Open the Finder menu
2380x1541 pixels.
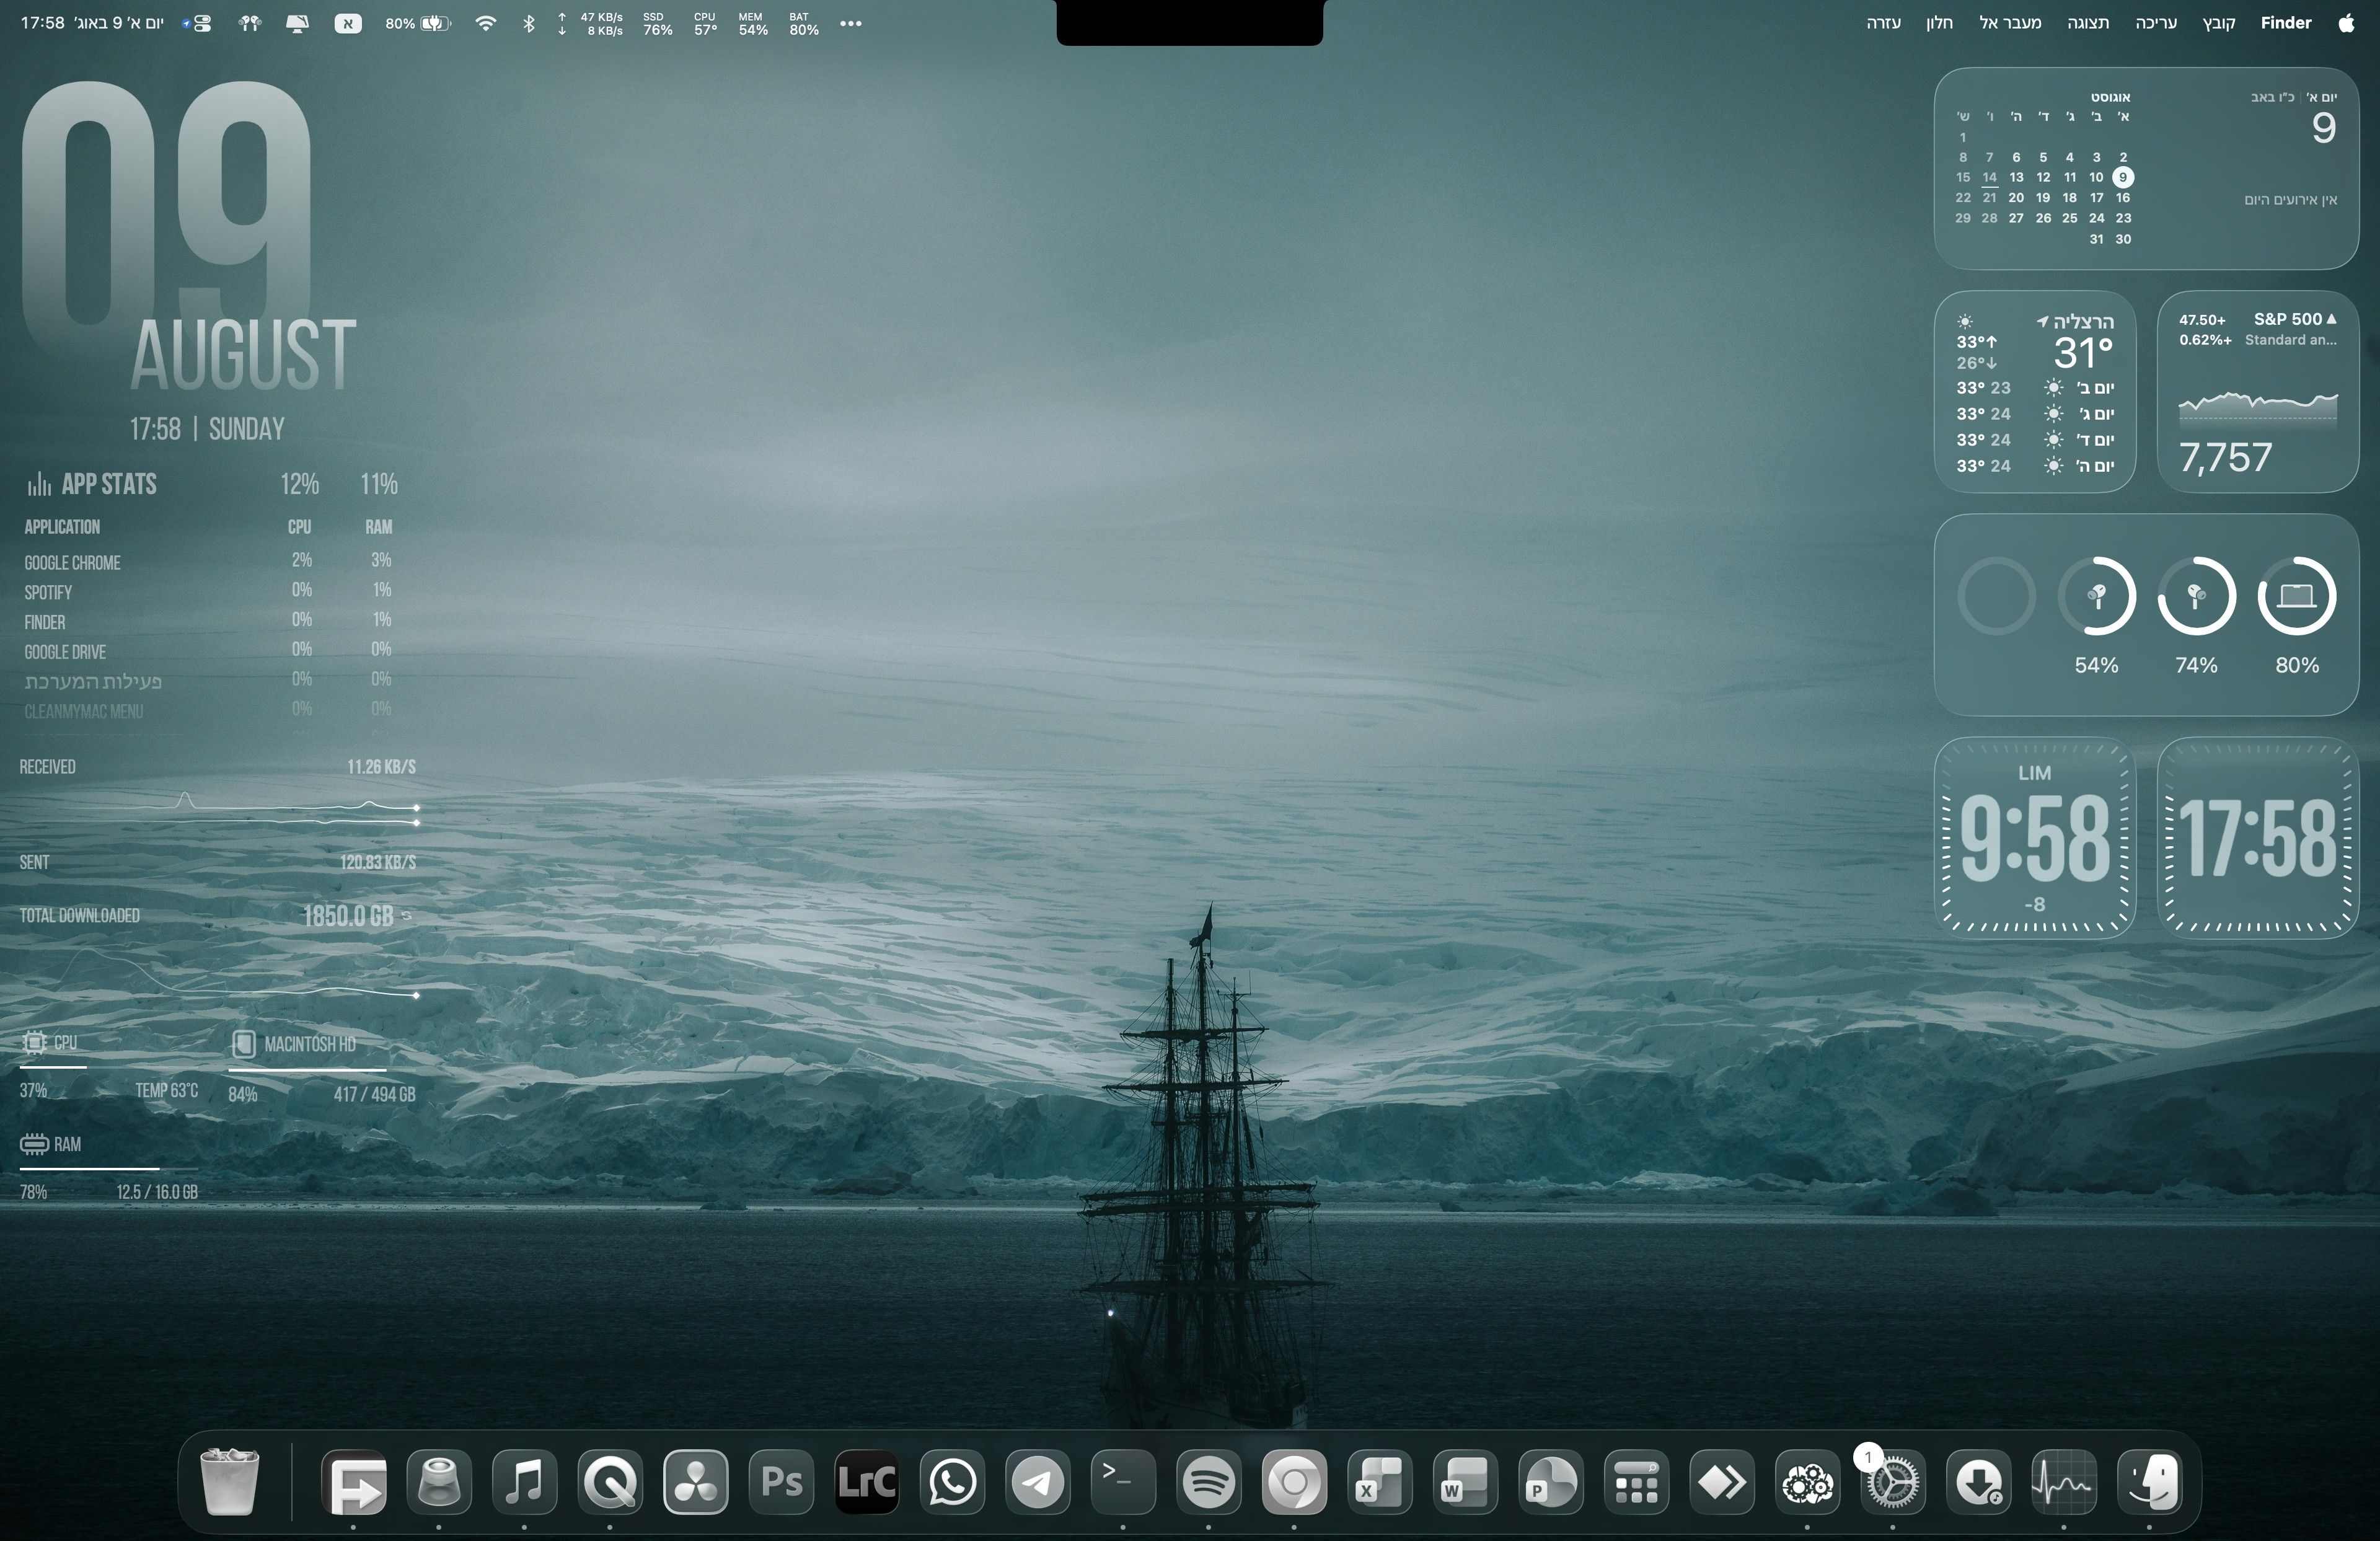[2286, 22]
